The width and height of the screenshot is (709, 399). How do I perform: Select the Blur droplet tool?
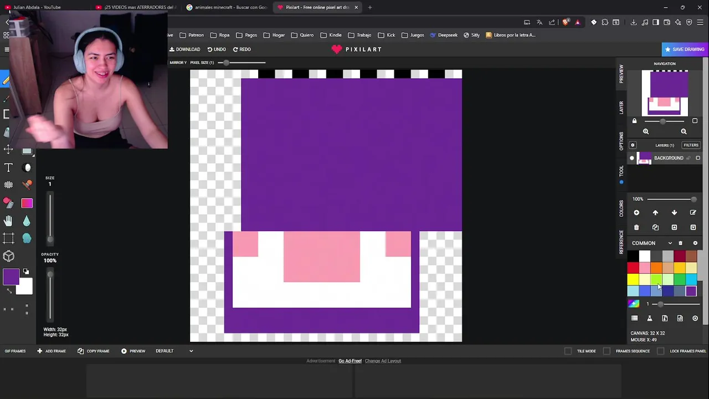(x=27, y=221)
